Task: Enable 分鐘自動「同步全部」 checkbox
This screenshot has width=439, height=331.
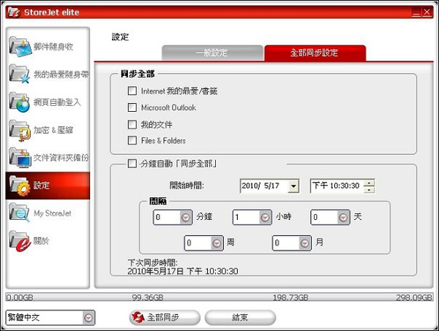Action: 132,164
